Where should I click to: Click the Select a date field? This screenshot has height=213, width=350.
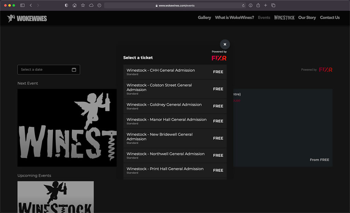pos(49,70)
